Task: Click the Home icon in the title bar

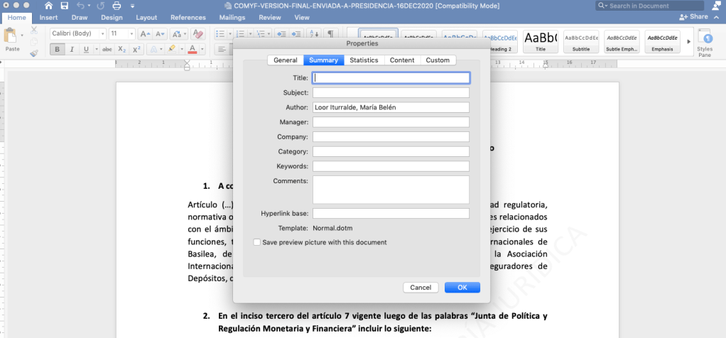Action: pos(48,6)
